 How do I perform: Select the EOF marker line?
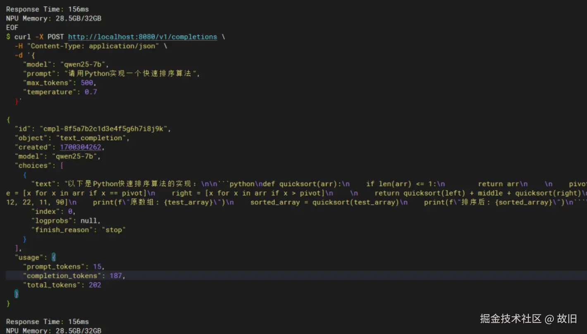(12, 27)
